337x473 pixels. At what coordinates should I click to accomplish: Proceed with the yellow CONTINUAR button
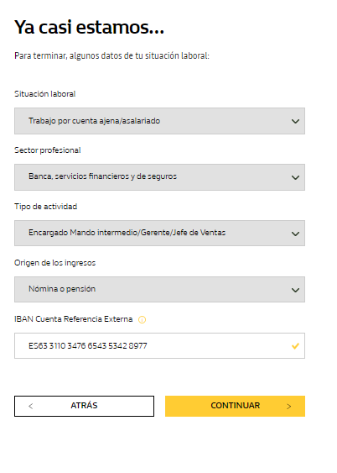[235, 406]
